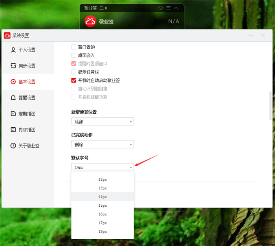Toggle the 自动识别超链接 checkbox

coord(74,89)
